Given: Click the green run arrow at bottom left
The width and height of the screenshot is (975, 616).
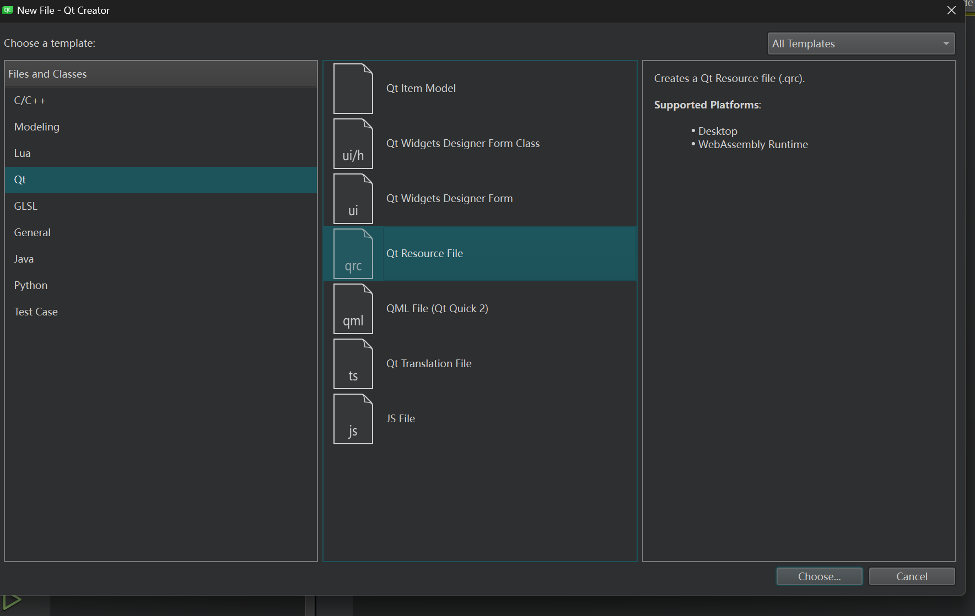Looking at the screenshot, I should click(12, 602).
